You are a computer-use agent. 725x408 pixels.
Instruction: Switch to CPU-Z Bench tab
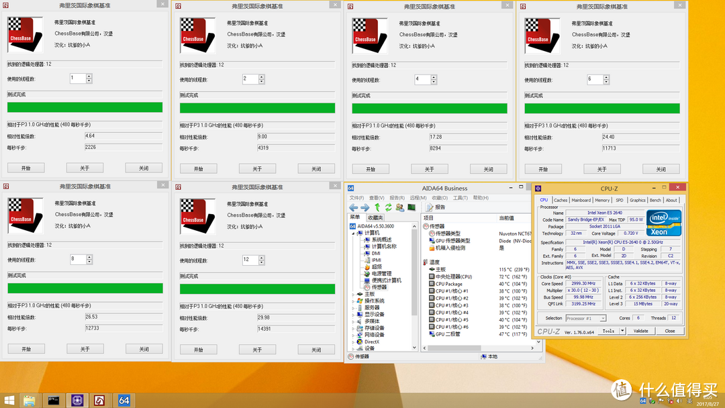pos(655,200)
